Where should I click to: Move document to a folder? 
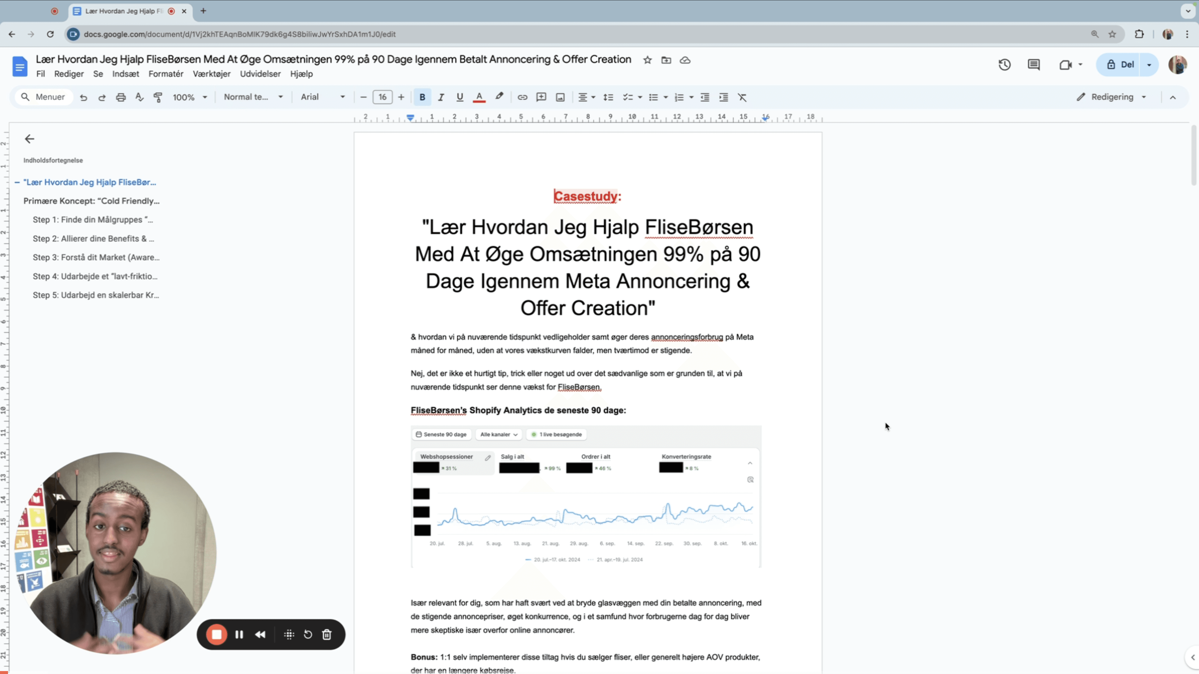(666, 60)
